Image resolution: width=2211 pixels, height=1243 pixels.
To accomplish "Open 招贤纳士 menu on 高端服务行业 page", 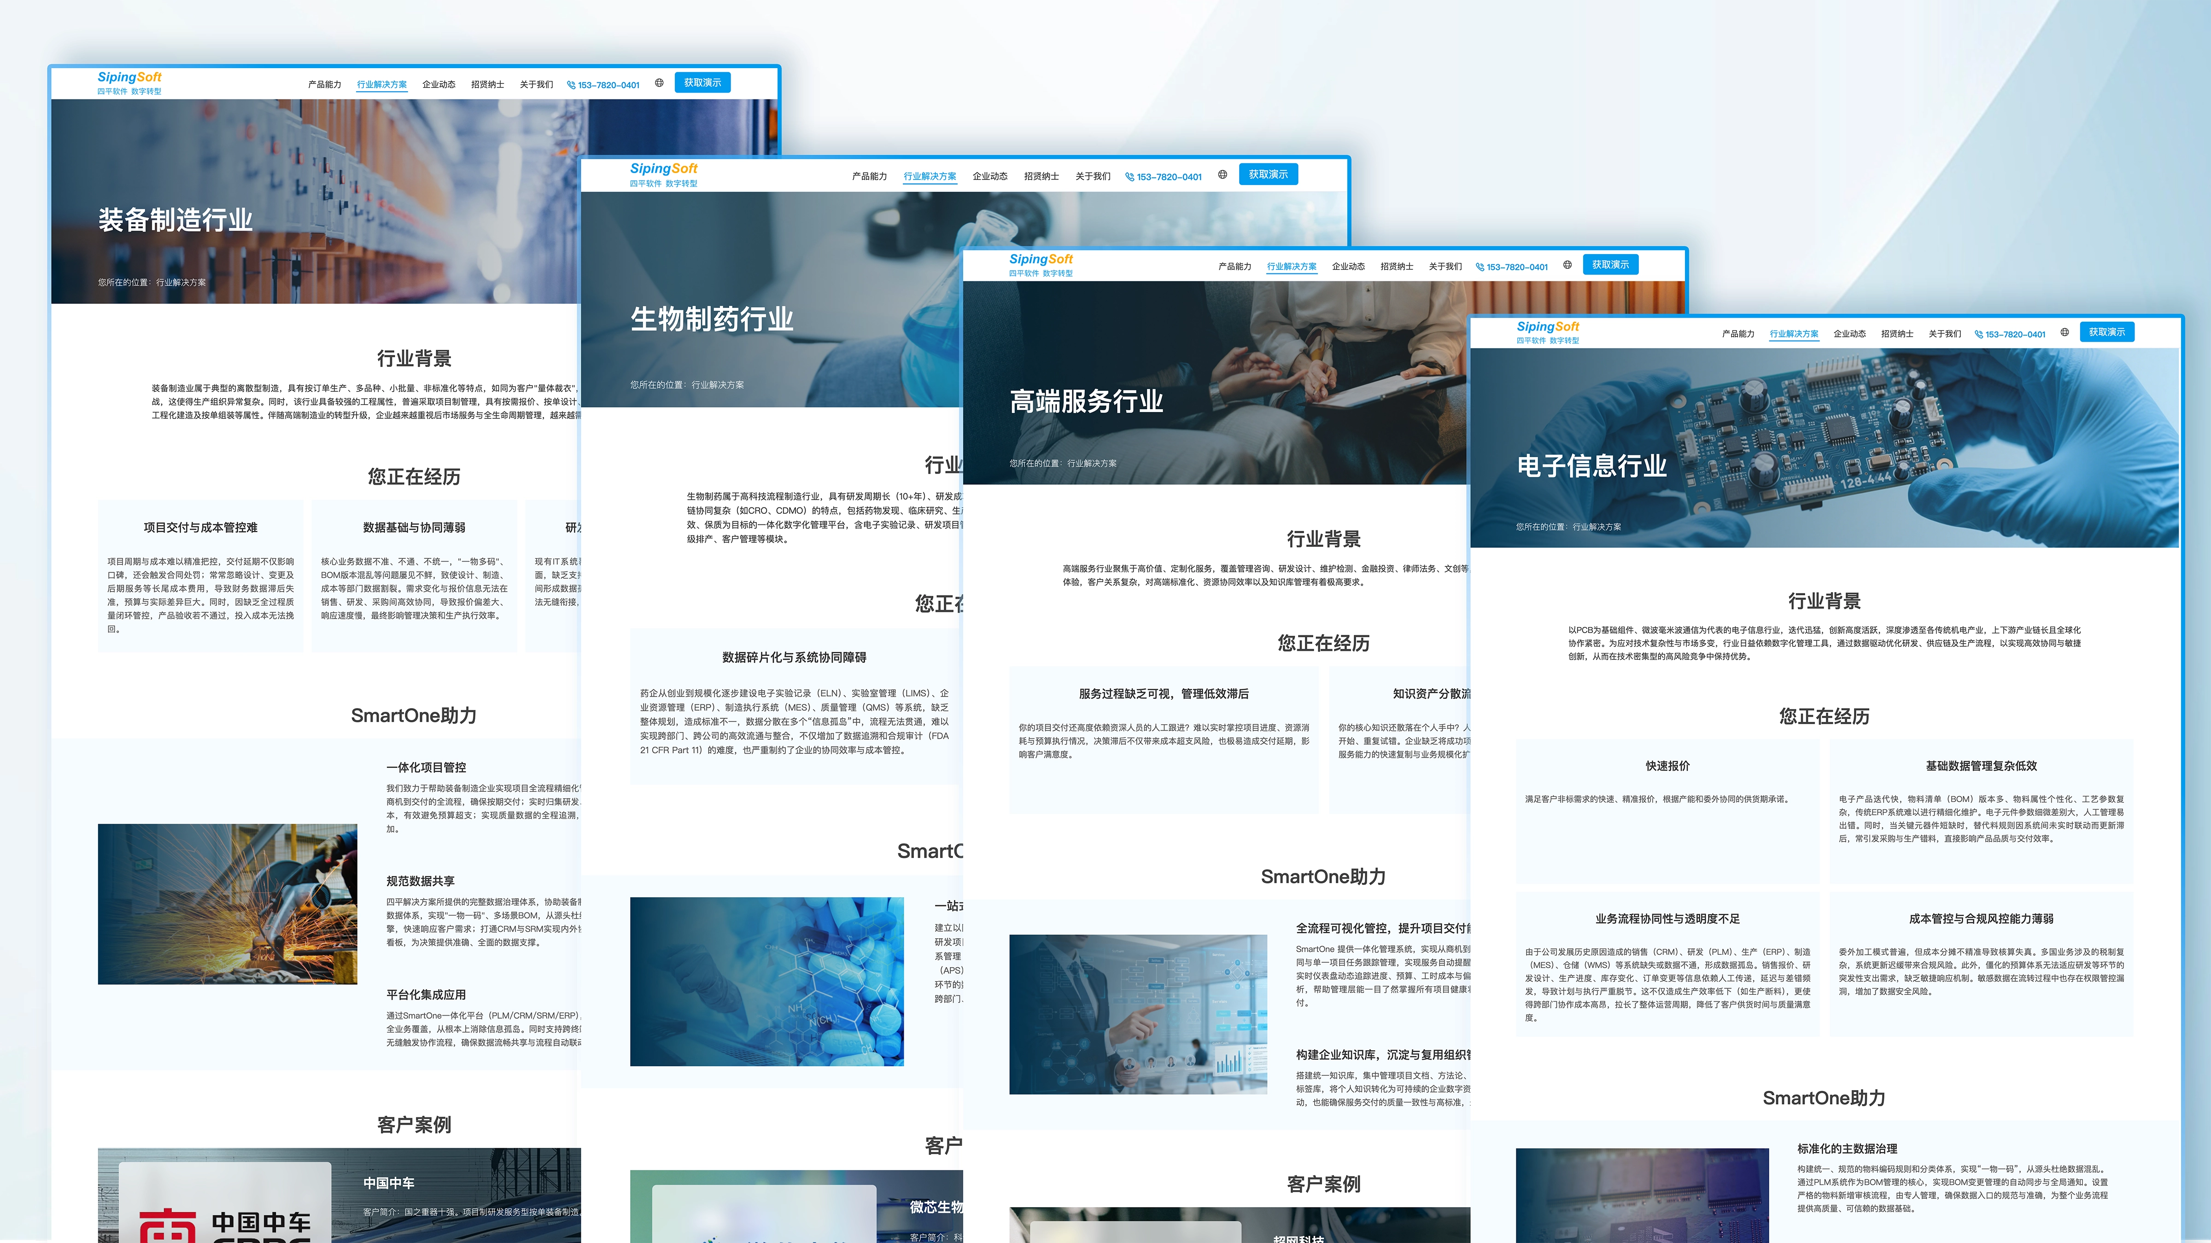I will tap(1397, 267).
